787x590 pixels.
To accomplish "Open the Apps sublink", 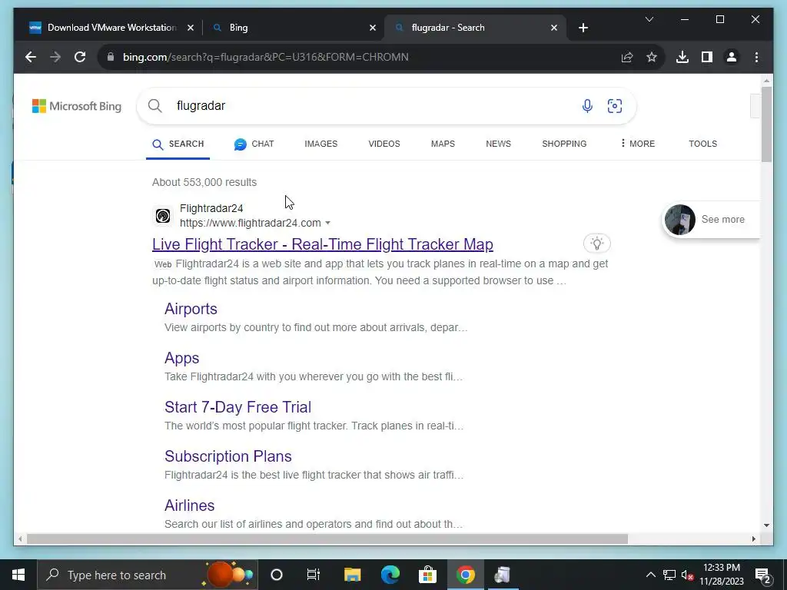I will [x=181, y=358].
